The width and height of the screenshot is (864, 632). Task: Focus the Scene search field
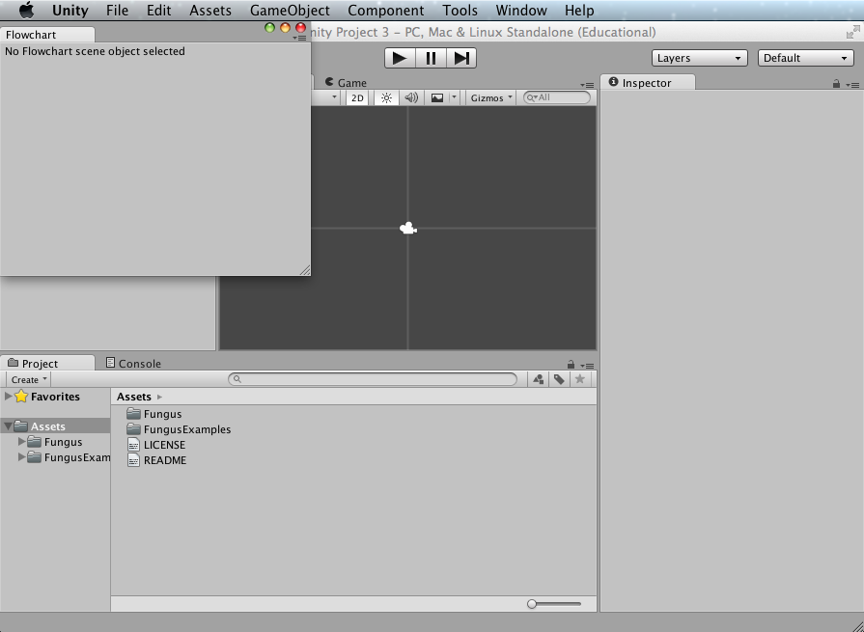556,97
